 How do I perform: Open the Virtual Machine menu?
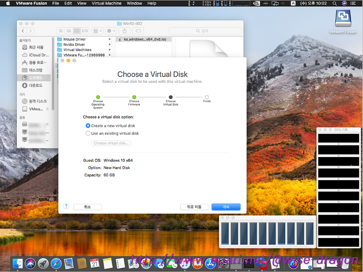107,3
